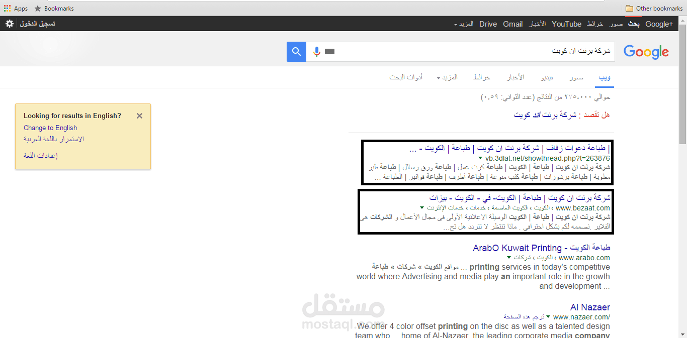Click Change to English link
This screenshot has height=338, width=687.
click(50, 128)
